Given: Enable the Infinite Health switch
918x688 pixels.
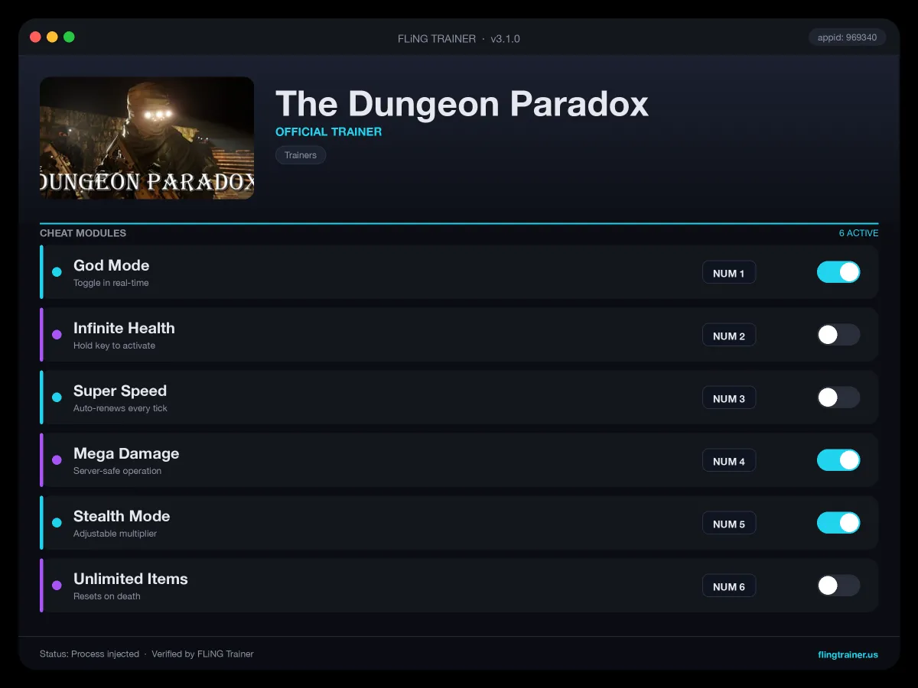Looking at the screenshot, I should pyautogui.click(x=838, y=335).
